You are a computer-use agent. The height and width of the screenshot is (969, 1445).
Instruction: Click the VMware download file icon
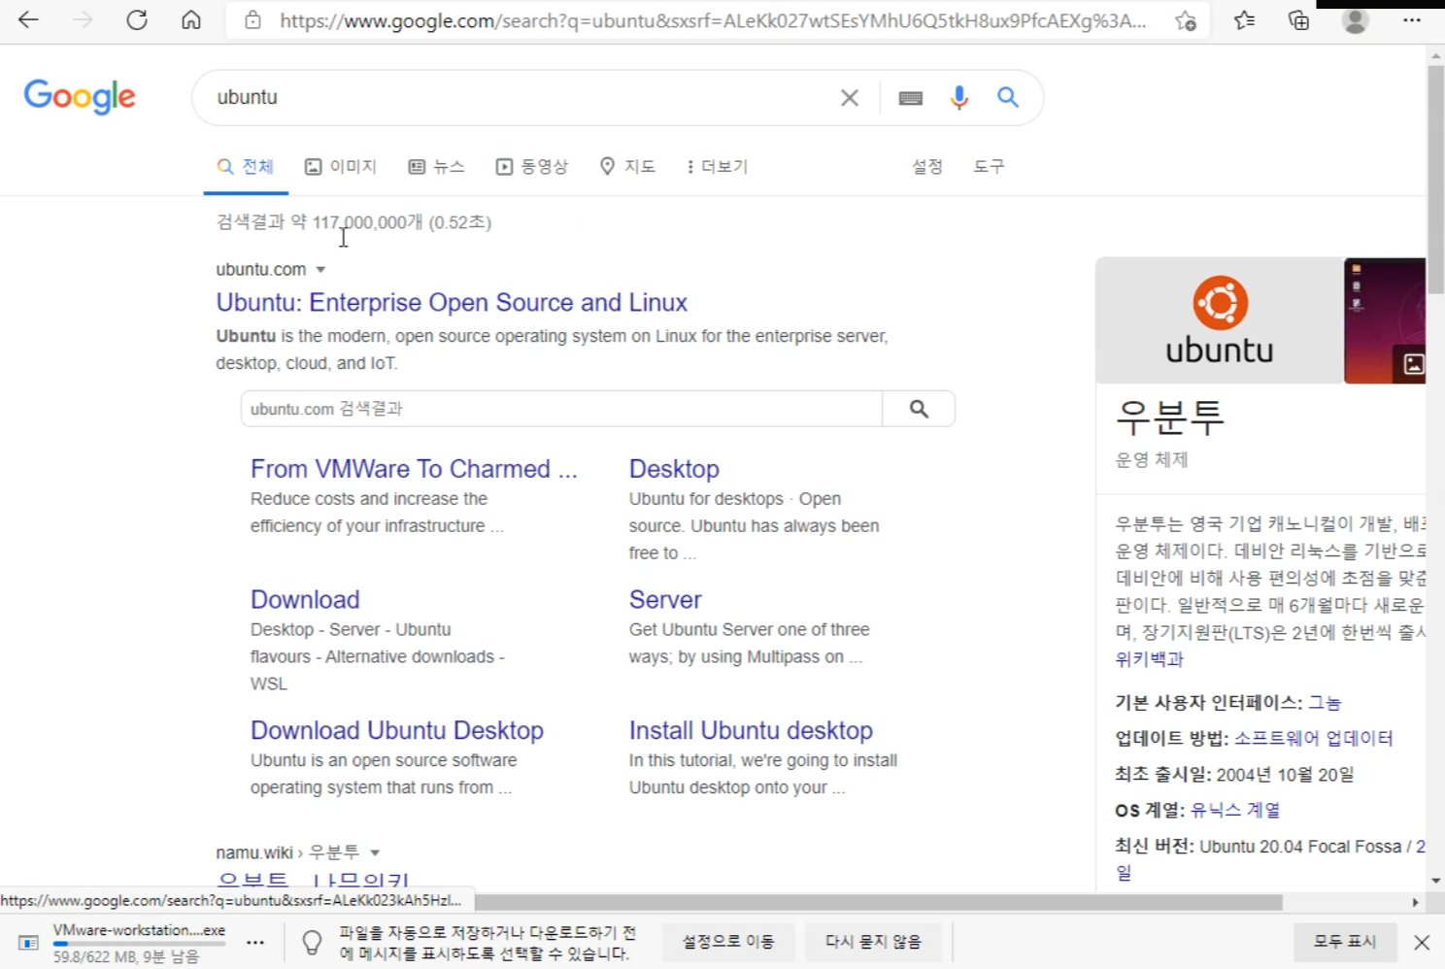[x=28, y=942]
